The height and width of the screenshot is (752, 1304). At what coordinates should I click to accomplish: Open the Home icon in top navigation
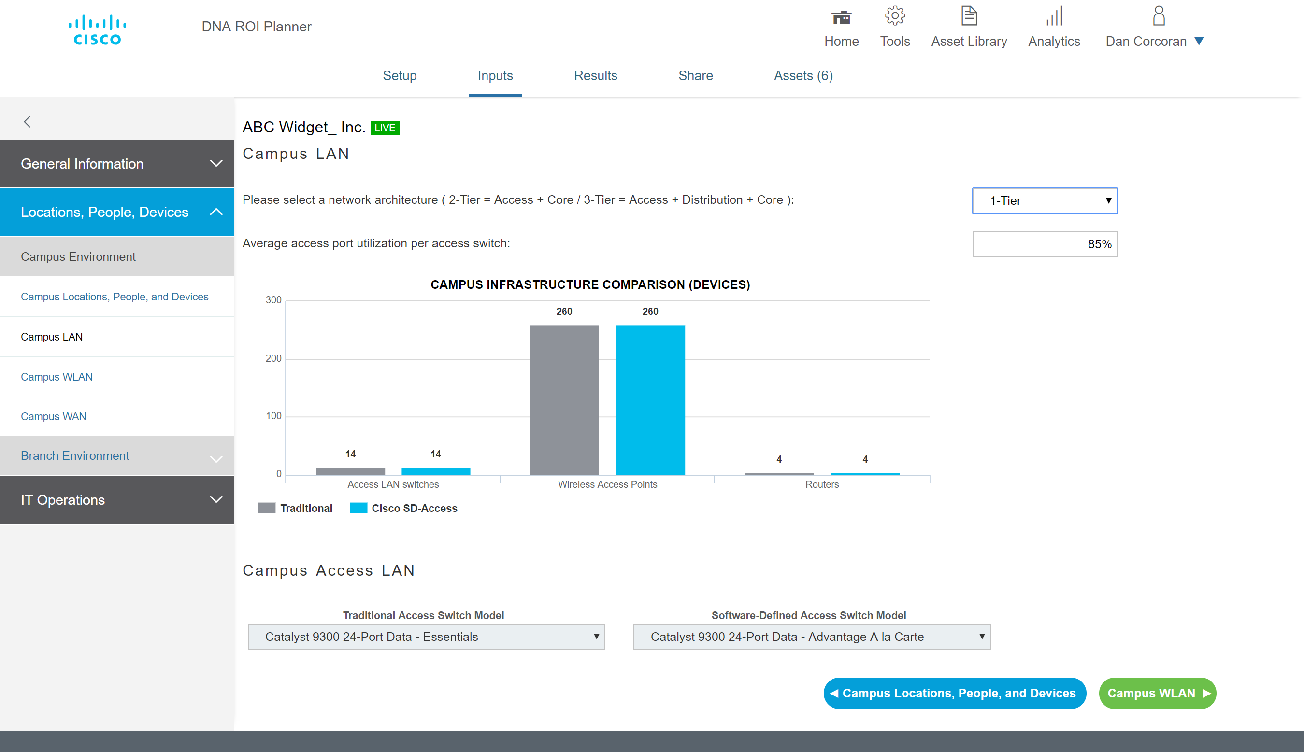point(841,17)
